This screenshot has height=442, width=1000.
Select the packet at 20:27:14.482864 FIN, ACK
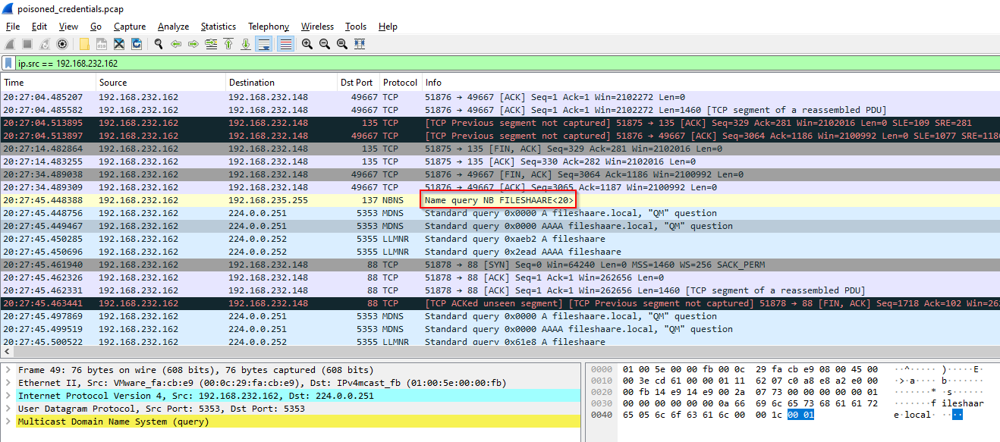pos(500,149)
